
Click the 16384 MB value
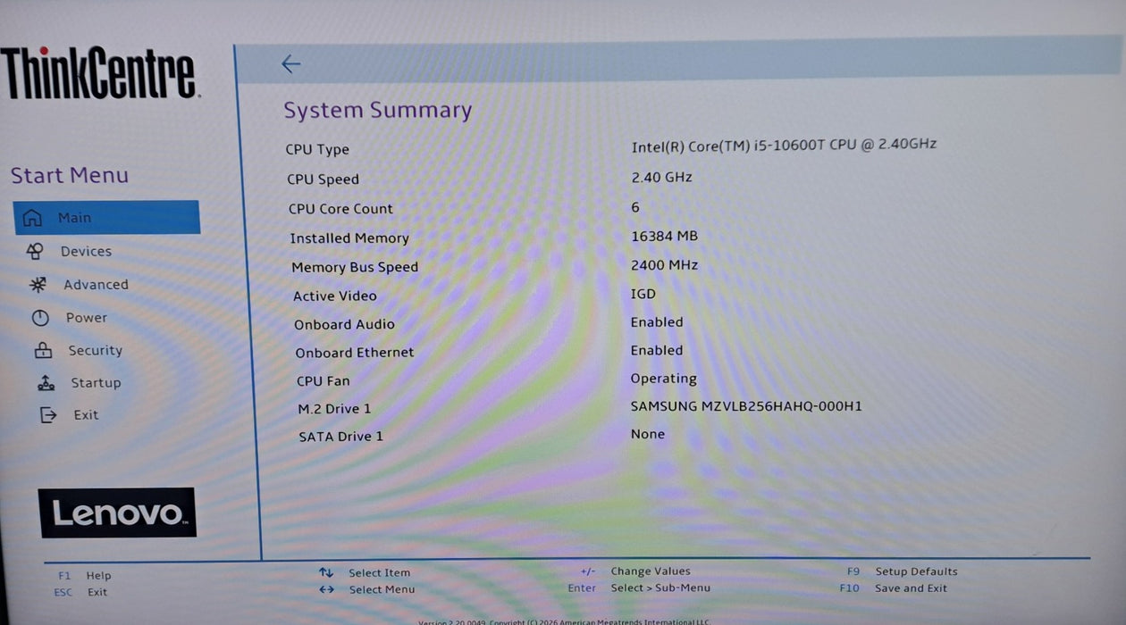coord(664,236)
